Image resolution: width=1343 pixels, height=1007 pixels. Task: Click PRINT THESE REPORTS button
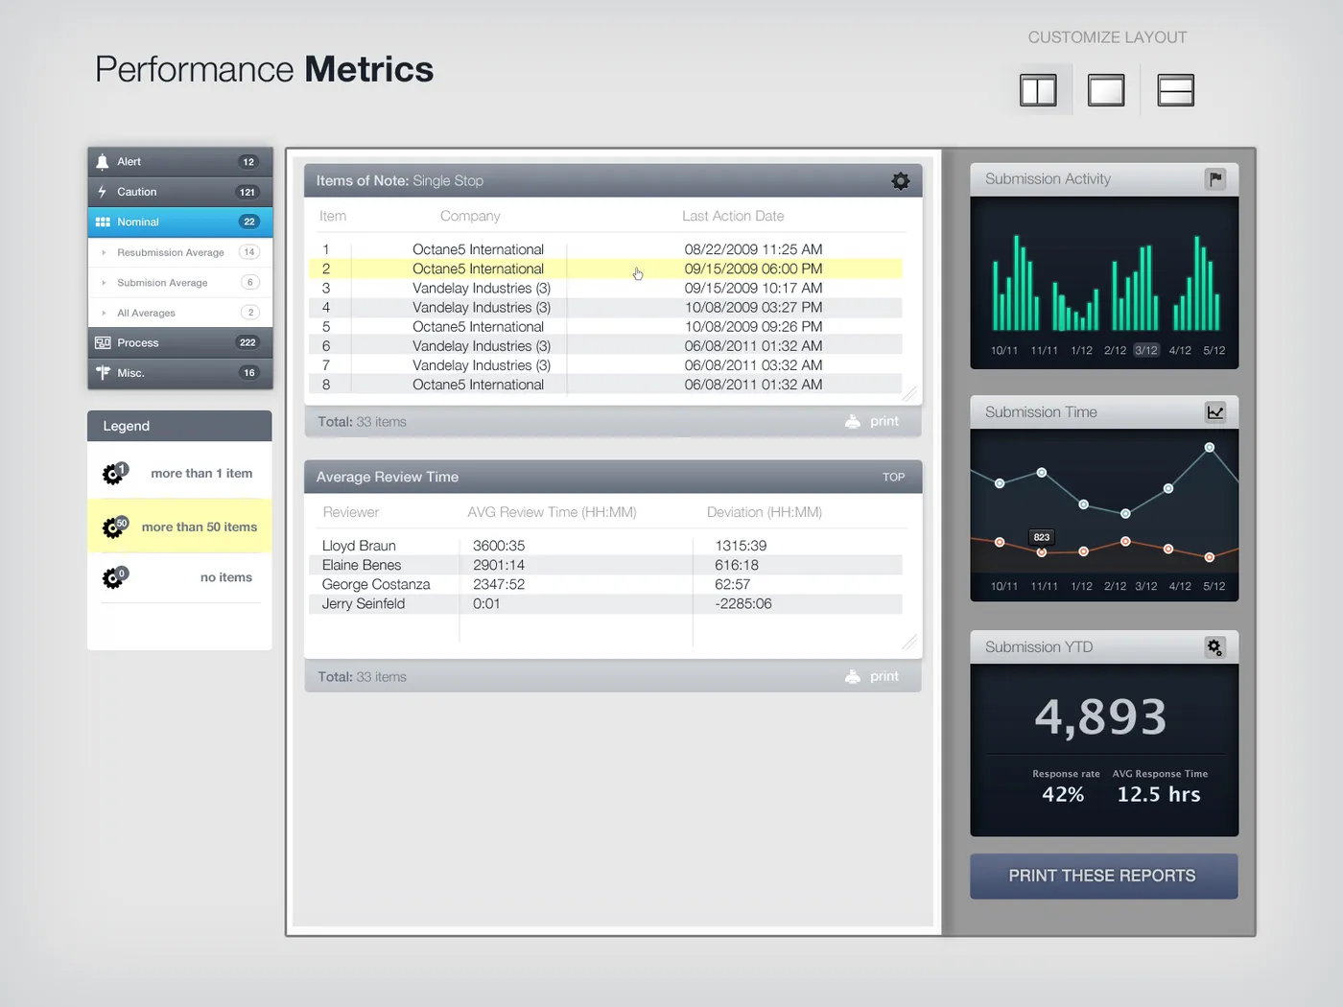point(1103,876)
